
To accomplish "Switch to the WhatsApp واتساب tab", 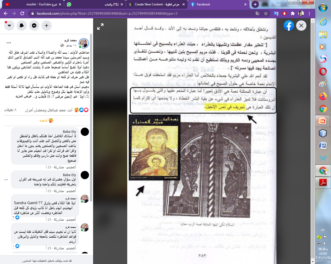I will pyautogui.click(x=95, y=4).
